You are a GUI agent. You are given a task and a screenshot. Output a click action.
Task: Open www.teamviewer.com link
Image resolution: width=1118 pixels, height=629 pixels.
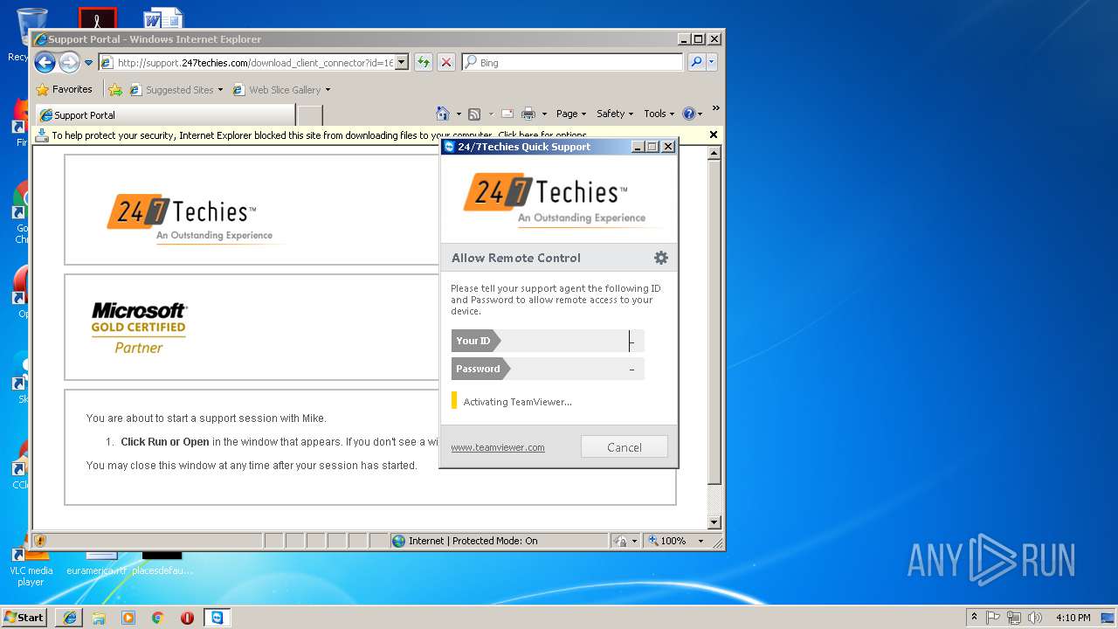pyautogui.click(x=498, y=447)
